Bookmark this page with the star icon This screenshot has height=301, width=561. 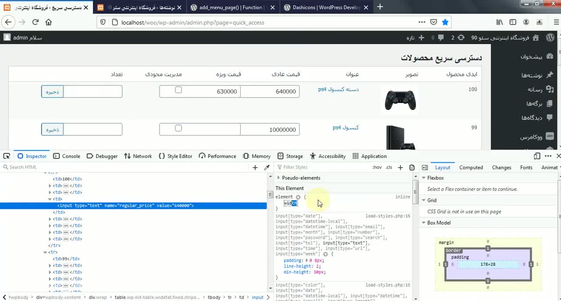tap(445, 22)
